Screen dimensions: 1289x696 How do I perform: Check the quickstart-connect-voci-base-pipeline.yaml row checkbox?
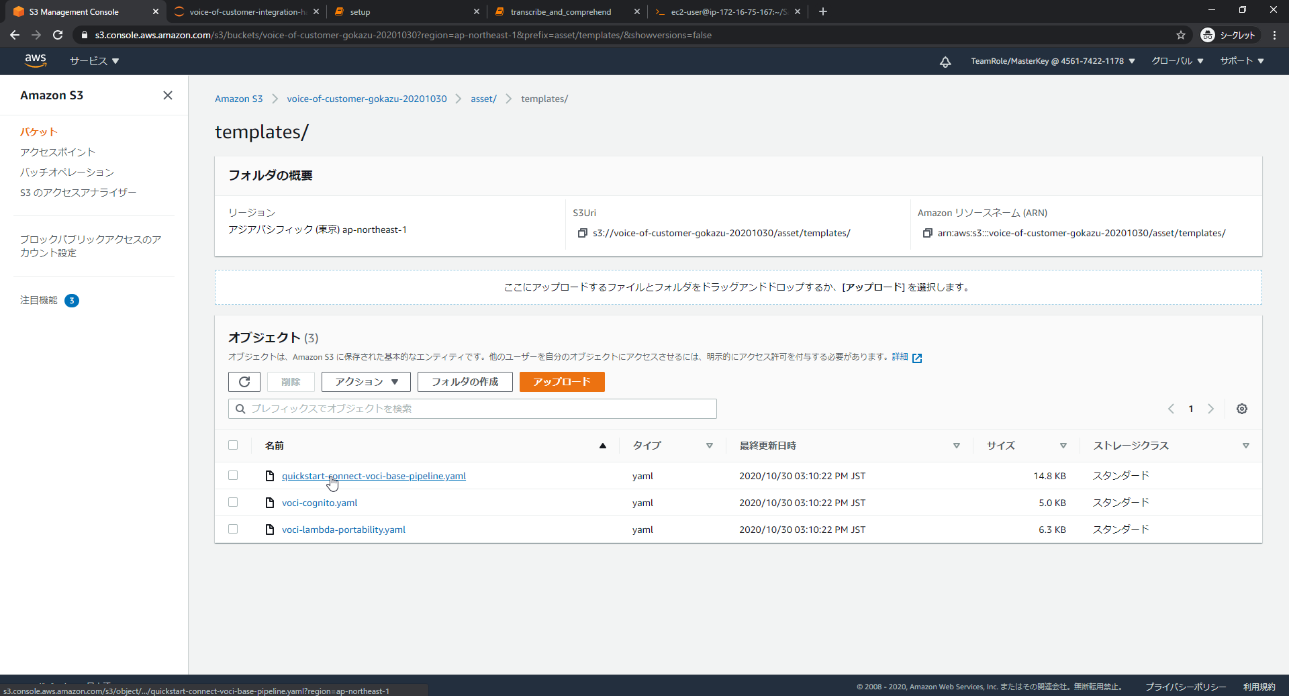tap(233, 475)
